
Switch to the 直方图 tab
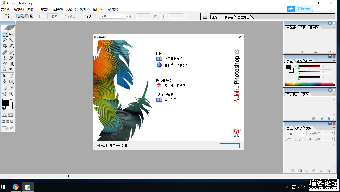pos(314,28)
